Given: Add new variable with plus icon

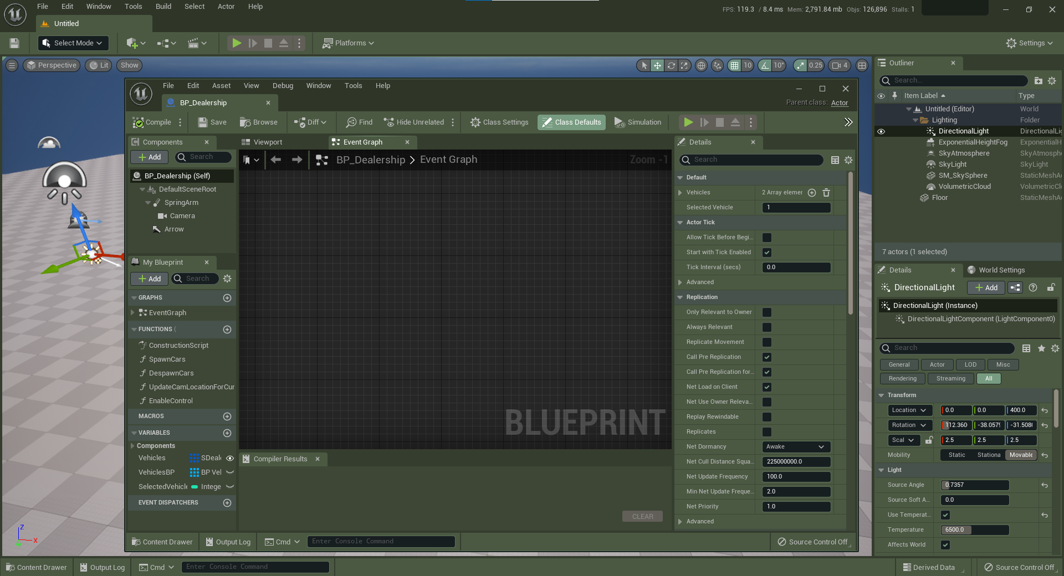Looking at the screenshot, I should point(227,433).
